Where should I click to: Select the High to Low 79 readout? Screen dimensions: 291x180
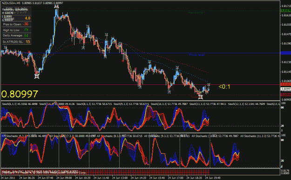coord(15,30)
